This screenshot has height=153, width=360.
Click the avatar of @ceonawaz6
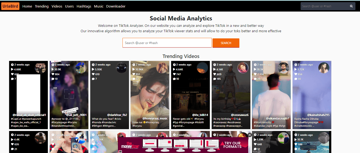click(243, 68)
